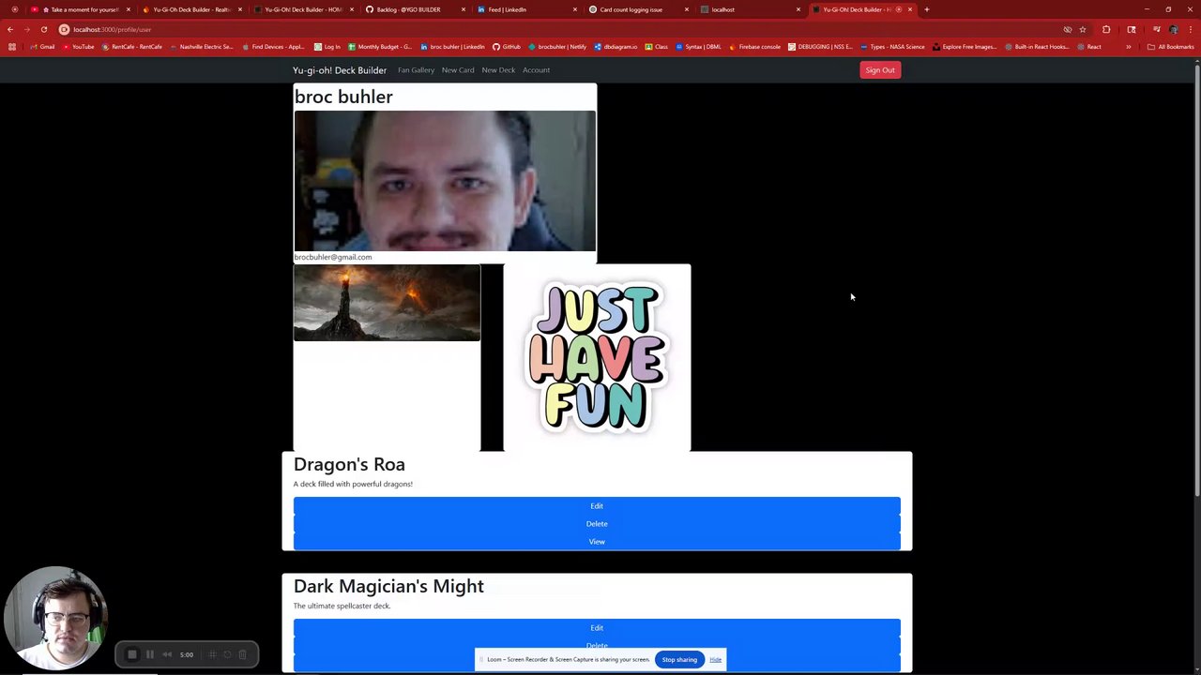Image resolution: width=1201 pixels, height=675 pixels.
Task: Reload the page with the refresh icon
Action: [x=44, y=29]
